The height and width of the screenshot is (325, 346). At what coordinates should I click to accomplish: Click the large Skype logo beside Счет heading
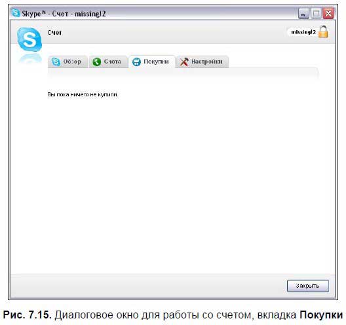point(29,40)
